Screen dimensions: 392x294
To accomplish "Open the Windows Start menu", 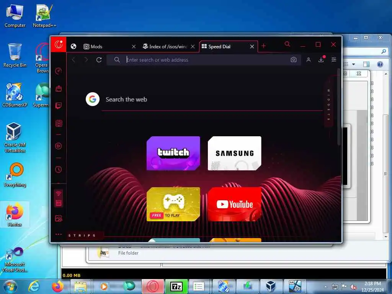I will [10, 286].
